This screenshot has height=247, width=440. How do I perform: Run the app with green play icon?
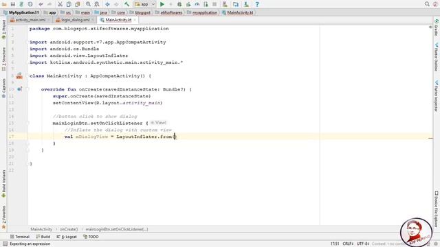[x=162, y=4]
